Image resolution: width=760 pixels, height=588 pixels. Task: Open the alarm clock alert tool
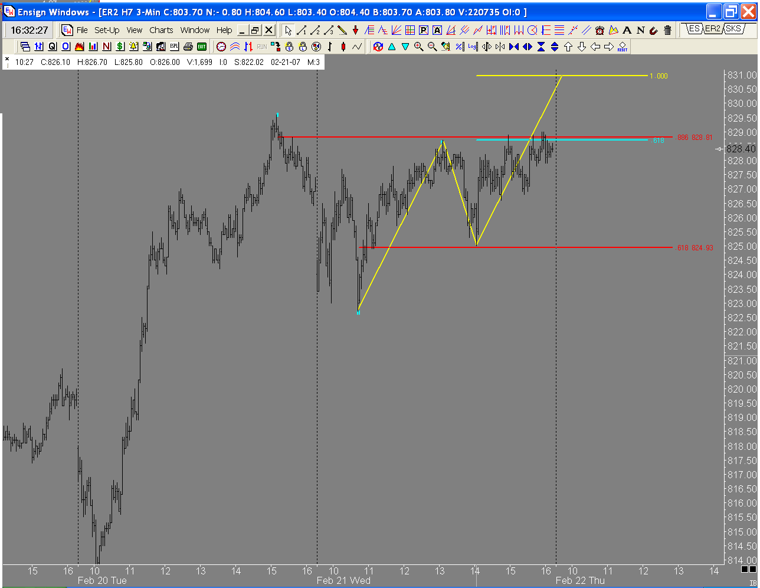pos(600,30)
